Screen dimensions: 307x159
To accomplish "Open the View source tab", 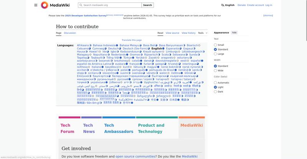I will (x=172, y=33).
